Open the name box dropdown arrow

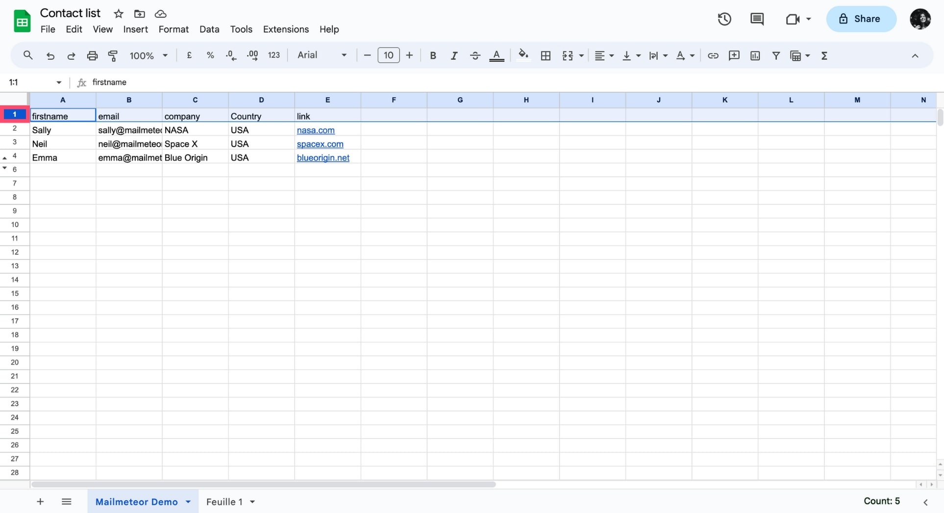tap(59, 82)
